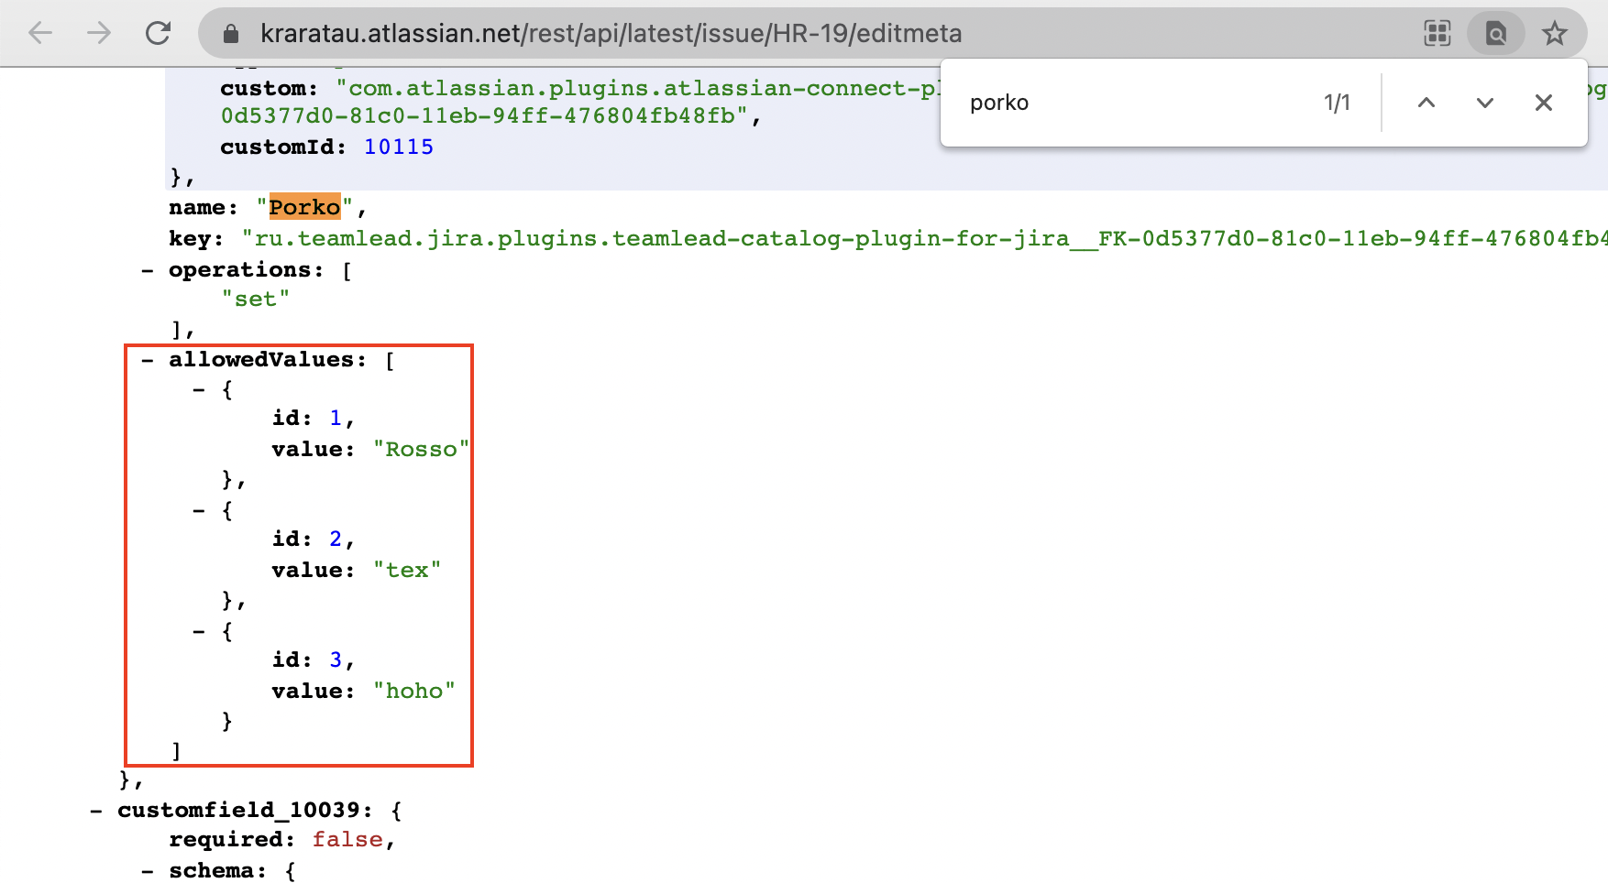
Task: Collapse the schema node under customfield_10039
Action: tap(148, 871)
